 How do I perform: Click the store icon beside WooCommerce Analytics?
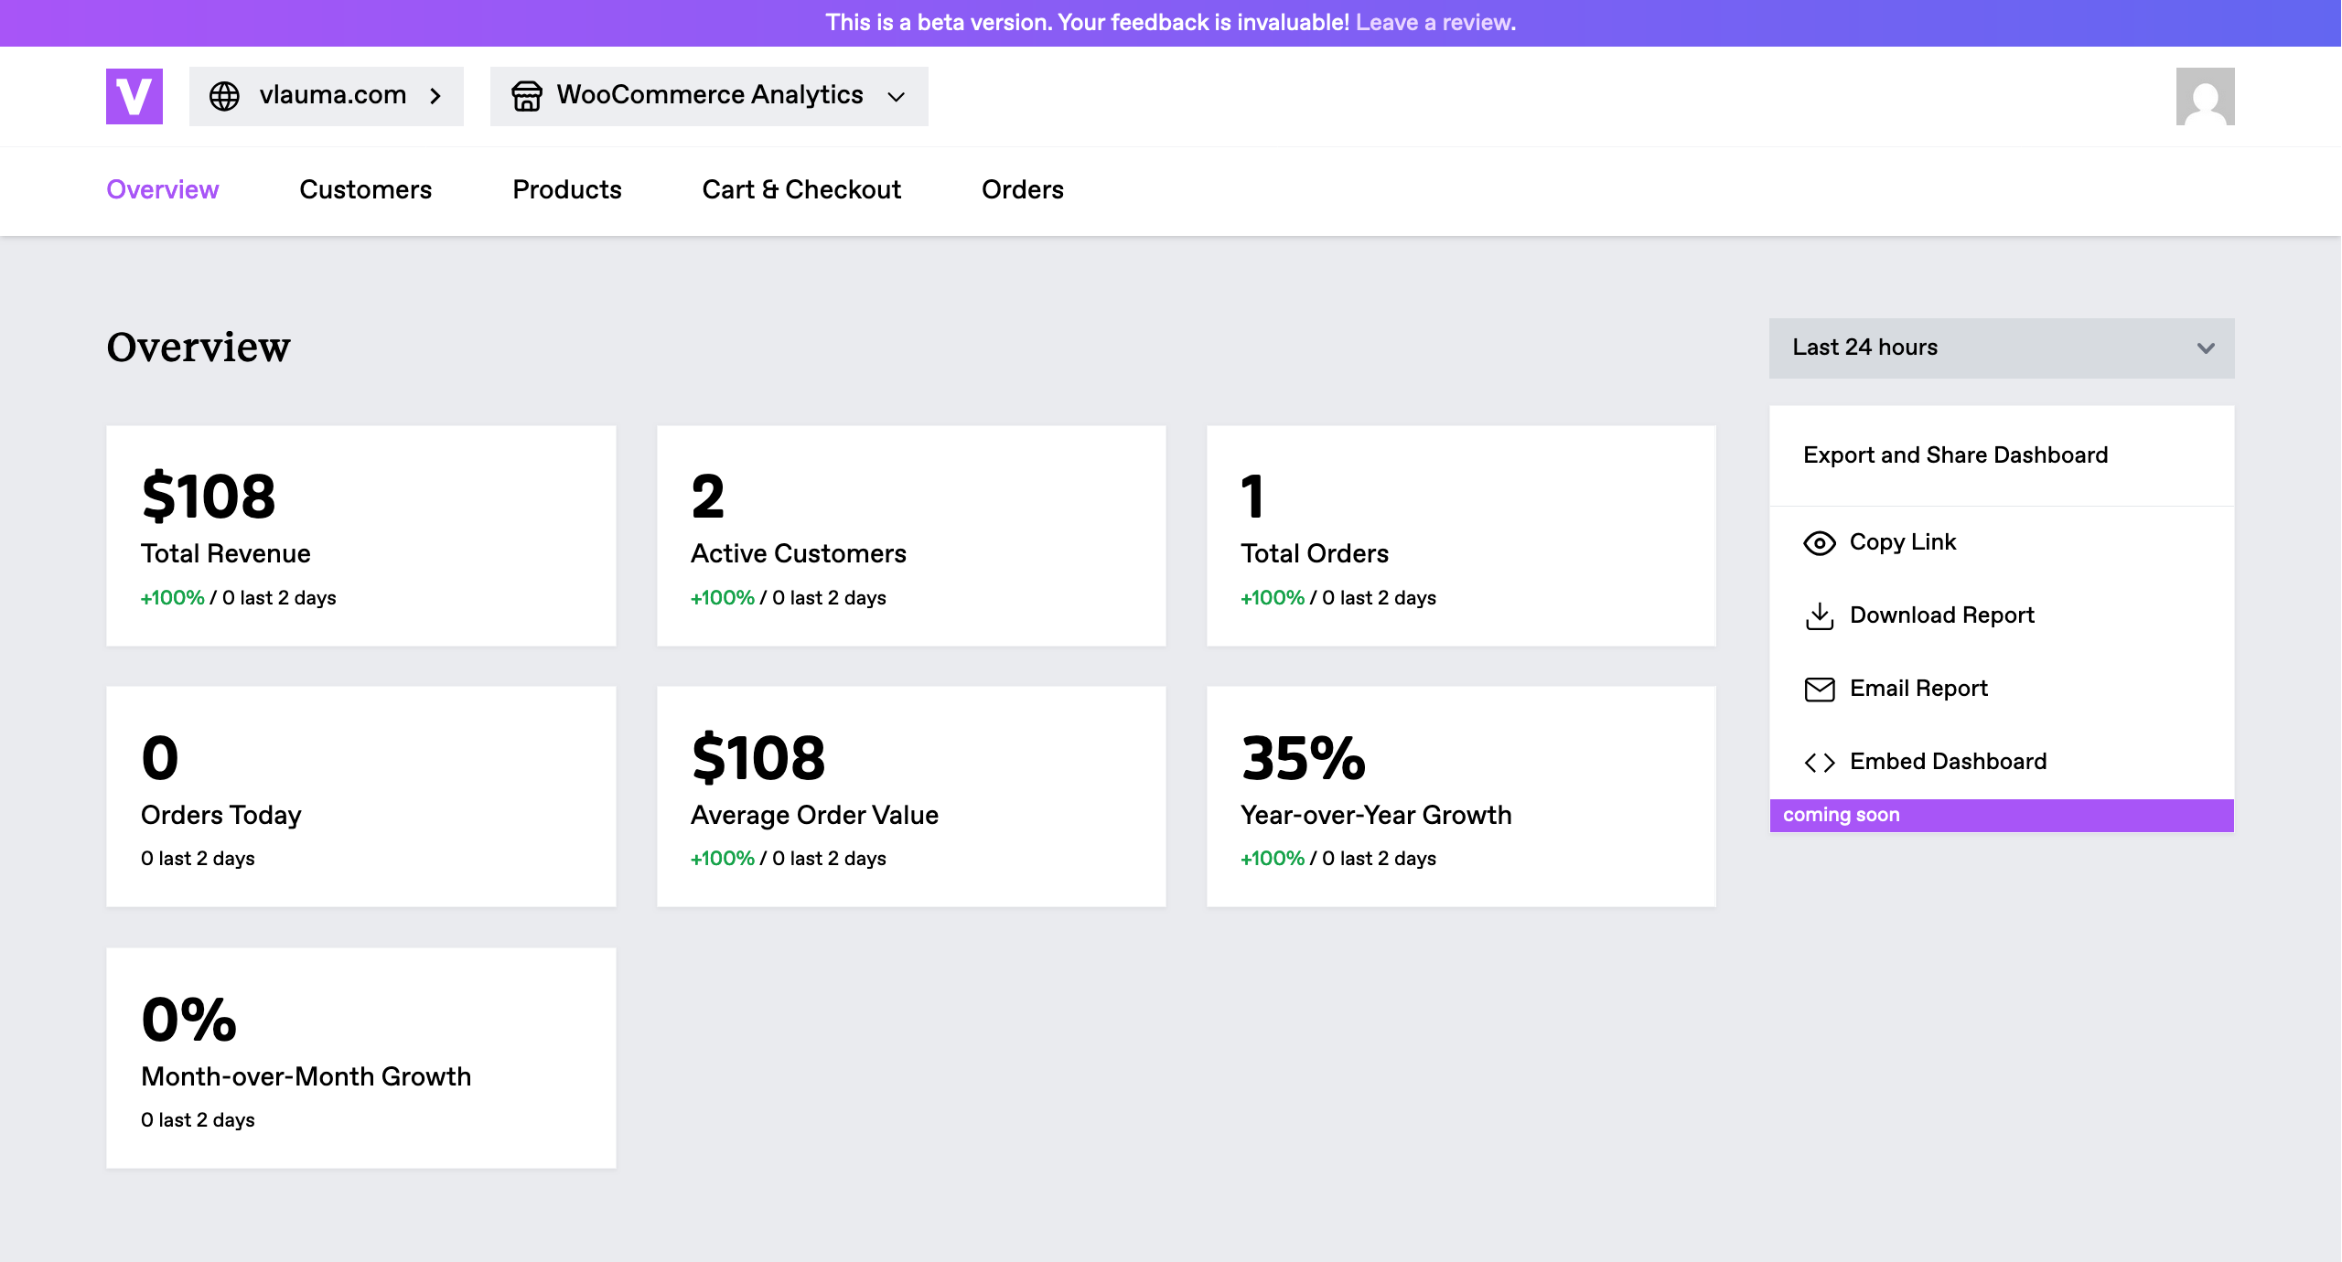pos(527,96)
